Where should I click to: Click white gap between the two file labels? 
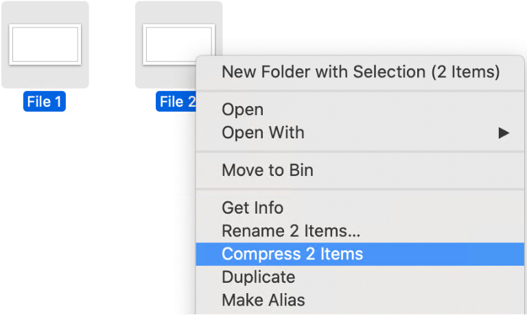pos(111,102)
